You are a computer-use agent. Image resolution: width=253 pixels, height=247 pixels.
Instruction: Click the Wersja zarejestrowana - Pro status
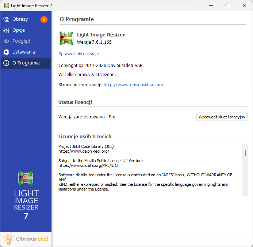tap(87, 117)
